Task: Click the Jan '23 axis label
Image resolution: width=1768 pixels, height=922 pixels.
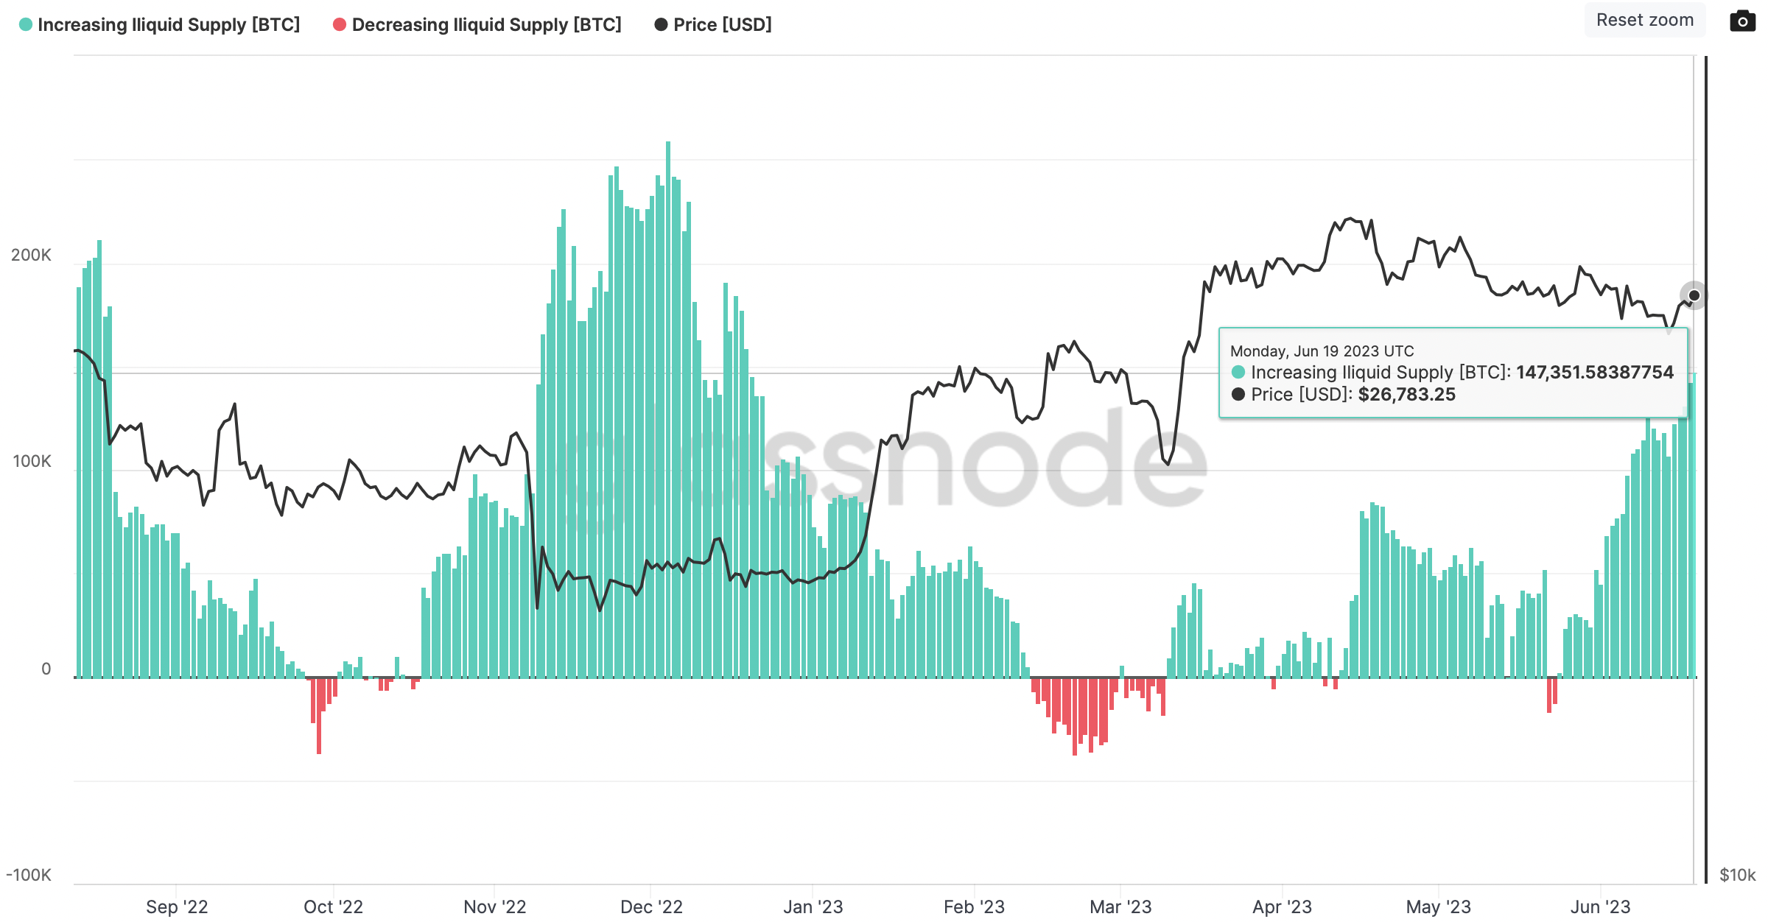Action: 813,907
